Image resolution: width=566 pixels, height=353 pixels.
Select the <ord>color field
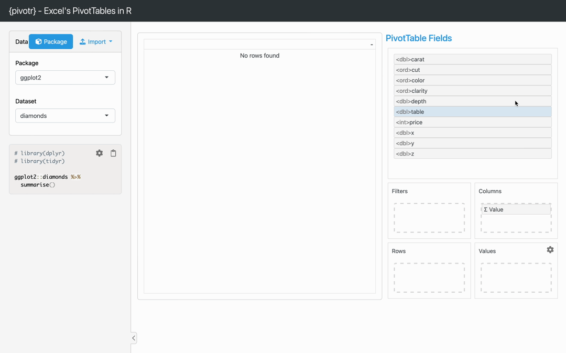point(473,80)
